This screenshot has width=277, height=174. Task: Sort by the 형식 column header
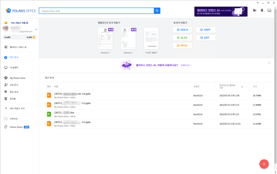(x=49, y=86)
